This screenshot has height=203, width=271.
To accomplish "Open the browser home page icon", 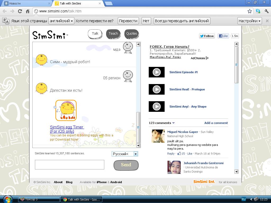I will point(28,11).
